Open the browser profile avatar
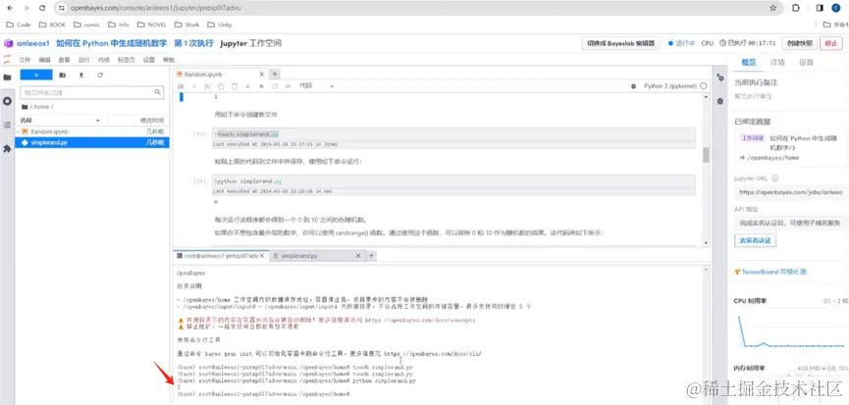This screenshot has width=849, height=405. tap(835, 8)
